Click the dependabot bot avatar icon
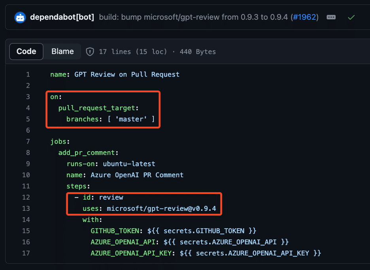 (x=21, y=17)
